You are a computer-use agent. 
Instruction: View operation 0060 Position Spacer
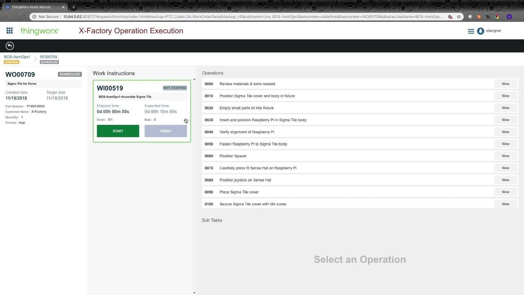pos(506,156)
